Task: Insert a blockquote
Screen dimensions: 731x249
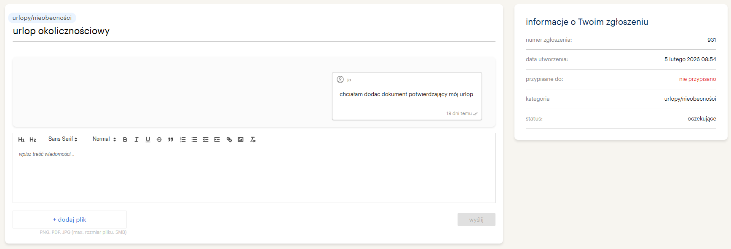Action: (x=171, y=139)
